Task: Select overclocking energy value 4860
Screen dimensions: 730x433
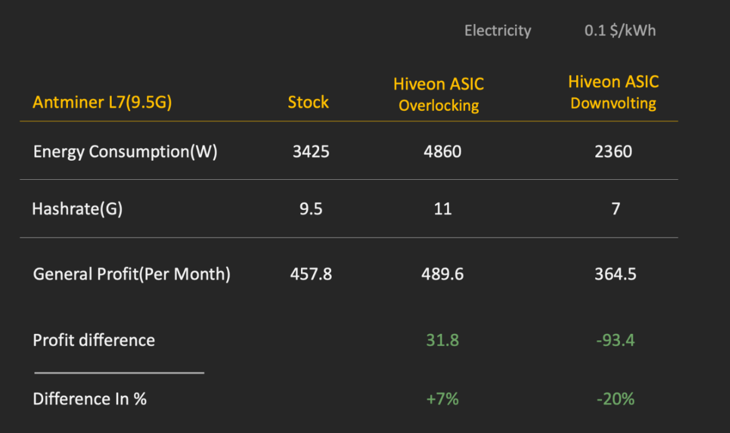Action: tap(442, 152)
